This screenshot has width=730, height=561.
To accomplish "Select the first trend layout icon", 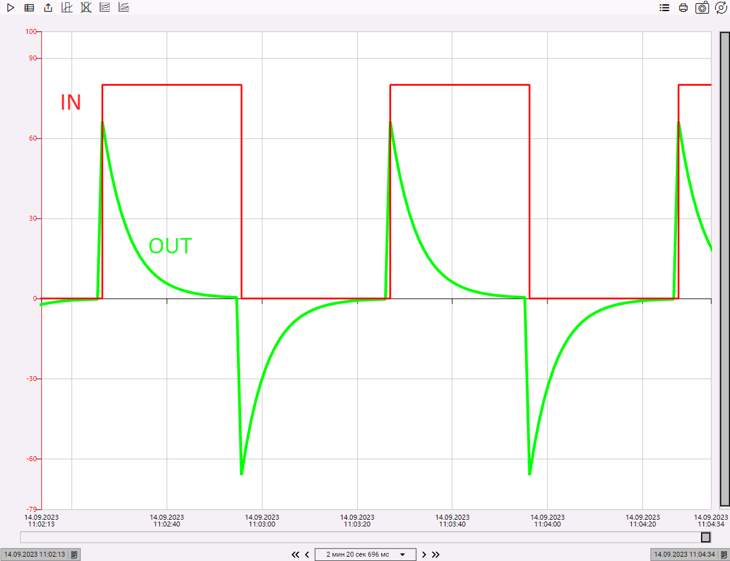I will [105, 8].
